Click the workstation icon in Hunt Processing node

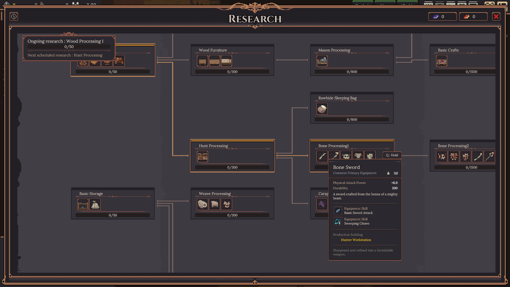point(203,157)
